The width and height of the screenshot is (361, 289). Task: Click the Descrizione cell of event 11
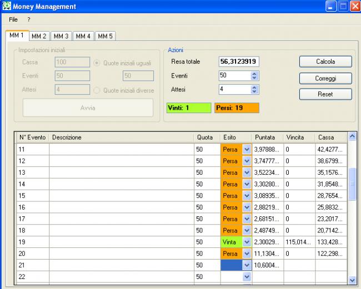122,149
